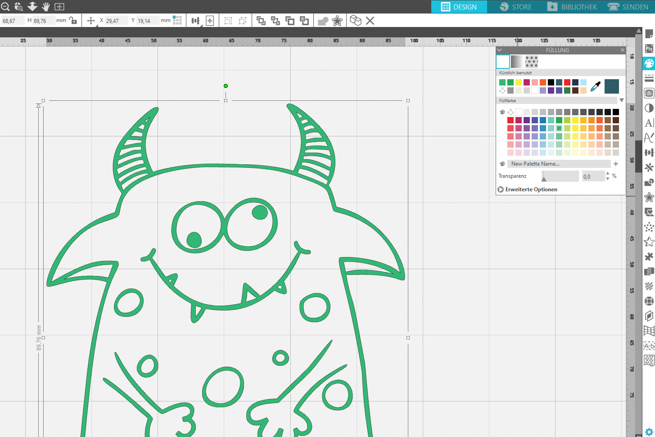655x437 pixels.
Task: Collapse the Füllung panel with chevron
Action: point(499,50)
